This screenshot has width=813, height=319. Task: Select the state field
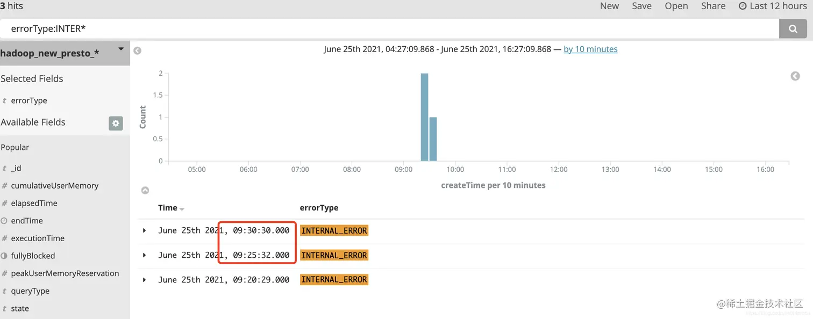click(20, 308)
